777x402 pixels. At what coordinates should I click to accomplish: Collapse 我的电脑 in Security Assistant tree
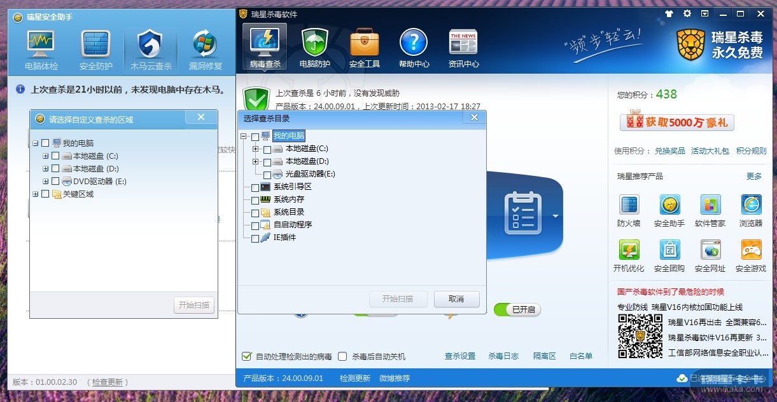[x=35, y=144]
